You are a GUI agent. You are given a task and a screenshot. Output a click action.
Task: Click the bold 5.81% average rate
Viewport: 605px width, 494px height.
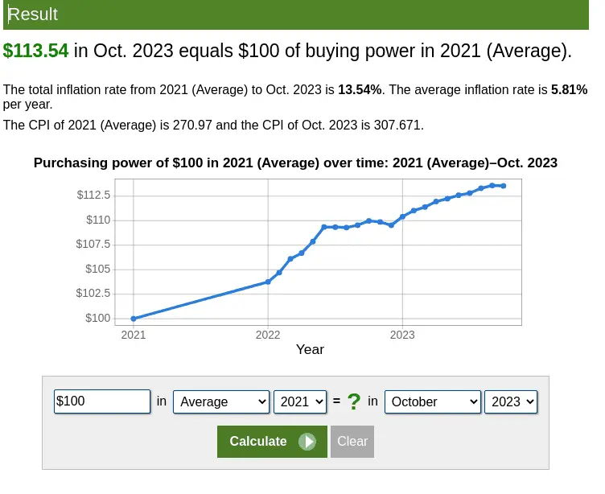point(569,89)
